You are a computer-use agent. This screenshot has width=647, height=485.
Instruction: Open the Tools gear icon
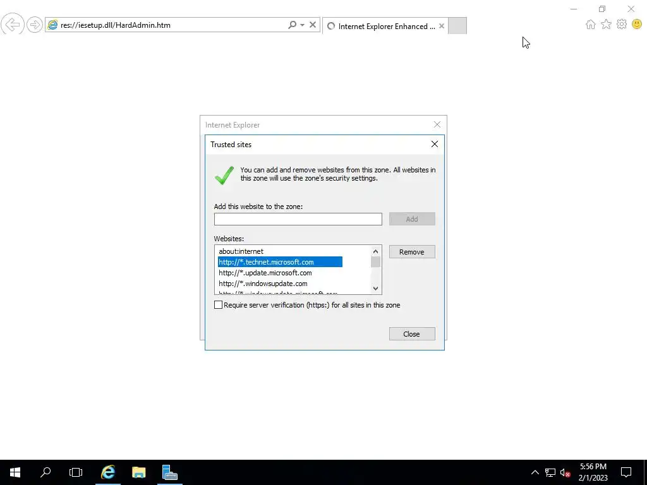click(622, 25)
